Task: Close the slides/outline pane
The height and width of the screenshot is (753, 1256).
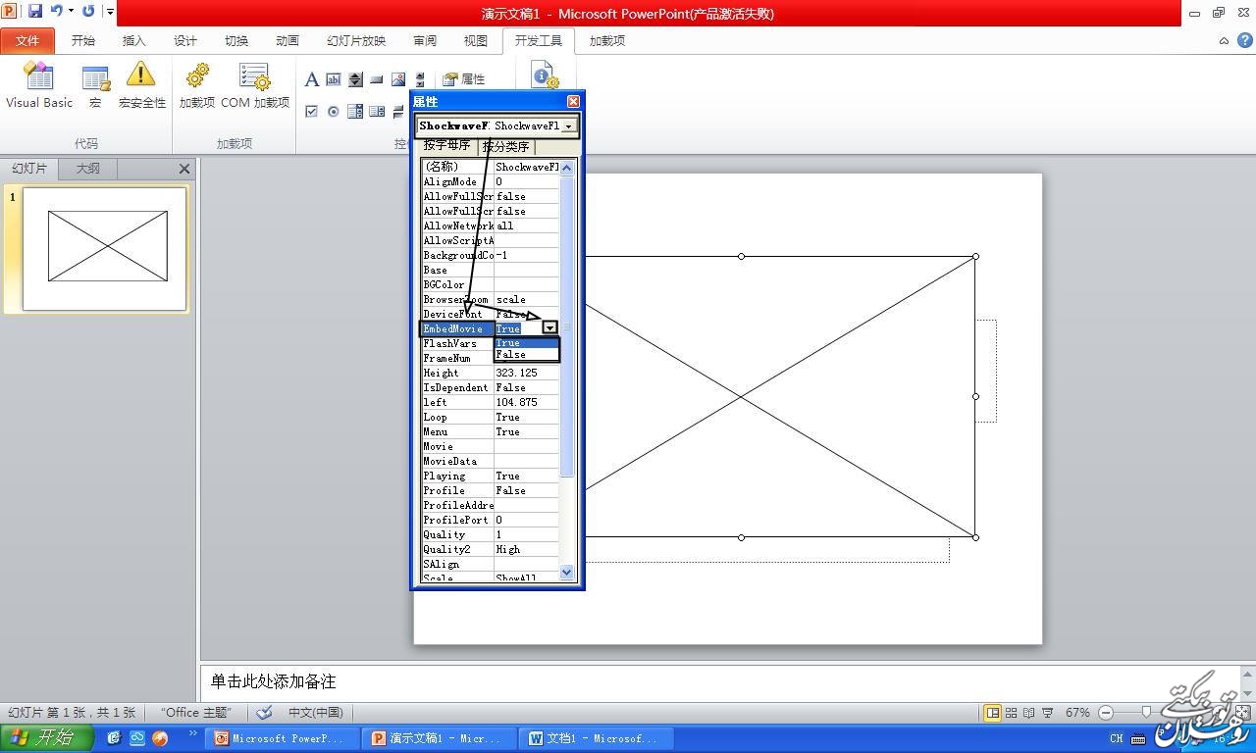Action: pyautogui.click(x=183, y=169)
